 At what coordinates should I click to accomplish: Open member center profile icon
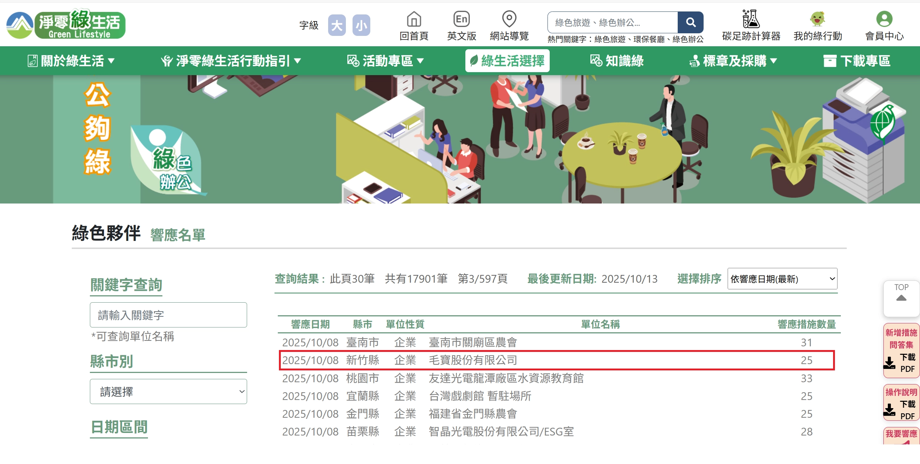pyautogui.click(x=884, y=19)
